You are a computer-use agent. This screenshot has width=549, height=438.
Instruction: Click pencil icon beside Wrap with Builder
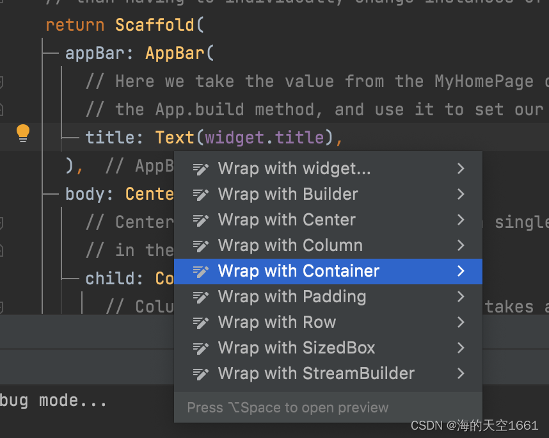(201, 195)
